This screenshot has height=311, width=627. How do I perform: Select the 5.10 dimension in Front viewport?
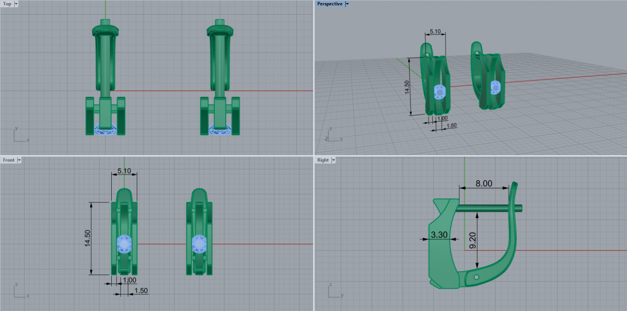124,171
